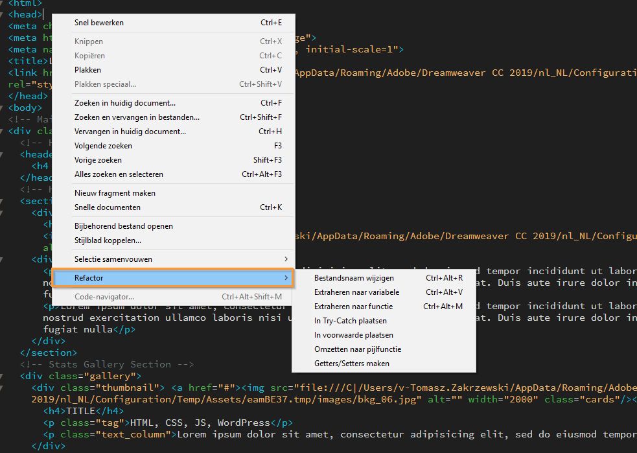
Task: Select 'Nieuw fragment maken'
Action: tap(116, 192)
